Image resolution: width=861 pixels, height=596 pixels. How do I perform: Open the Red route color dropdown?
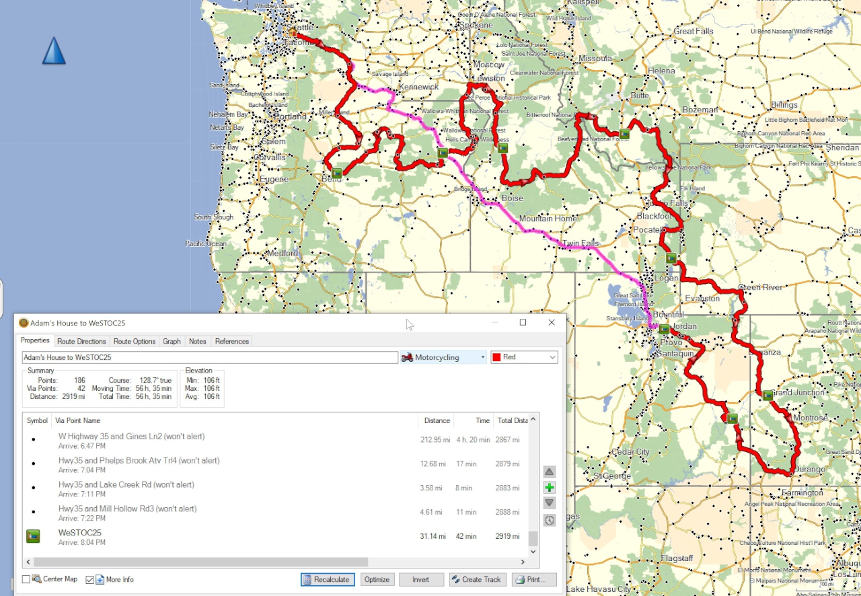pyautogui.click(x=524, y=357)
